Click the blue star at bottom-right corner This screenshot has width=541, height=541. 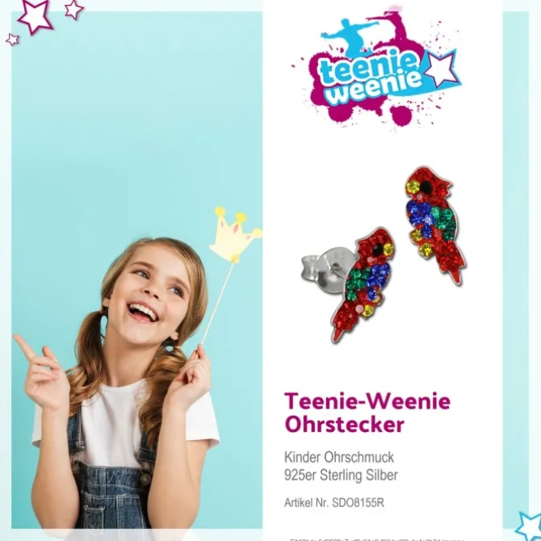[x=529, y=526]
